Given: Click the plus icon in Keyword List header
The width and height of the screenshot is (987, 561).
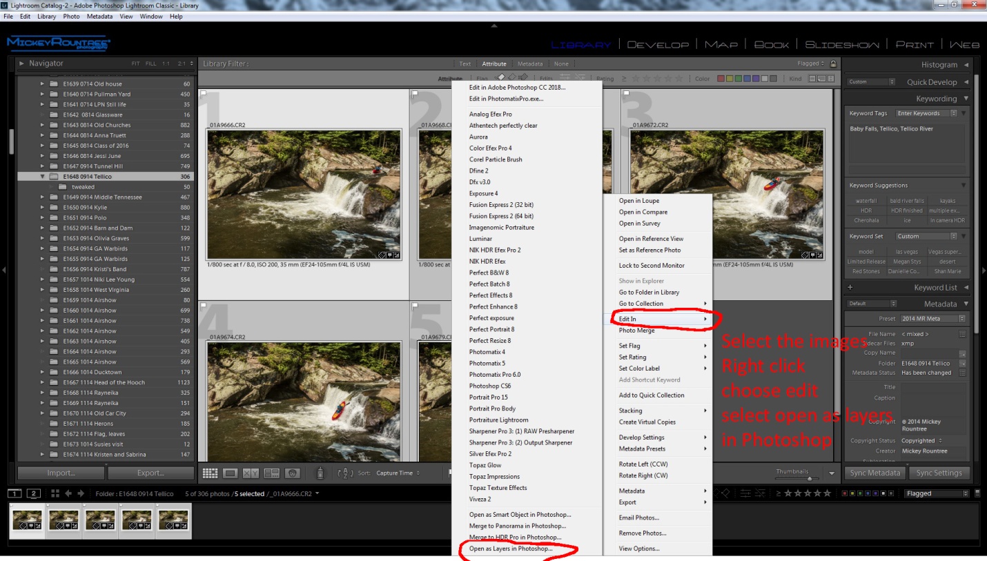Looking at the screenshot, I should point(850,287).
